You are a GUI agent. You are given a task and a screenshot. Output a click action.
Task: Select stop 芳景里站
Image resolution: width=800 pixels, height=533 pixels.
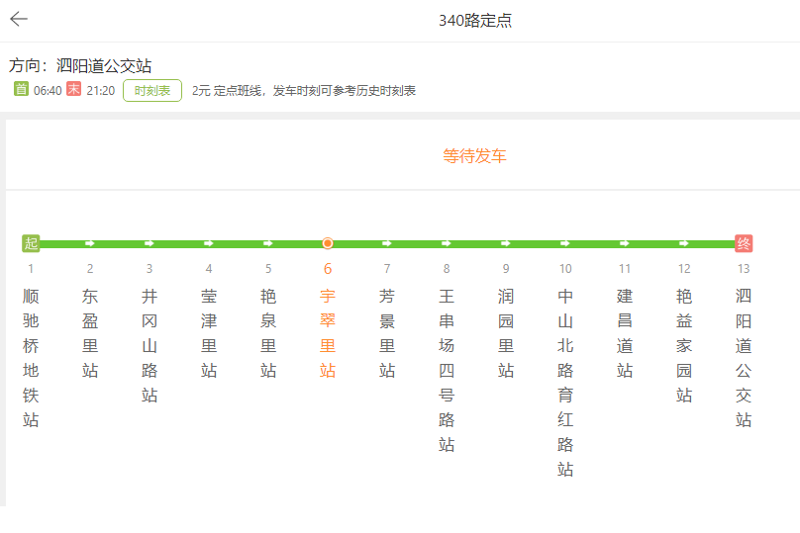[x=387, y=333]
